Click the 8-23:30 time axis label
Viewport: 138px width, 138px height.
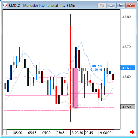pyautogui.click(x=77, y=133)
